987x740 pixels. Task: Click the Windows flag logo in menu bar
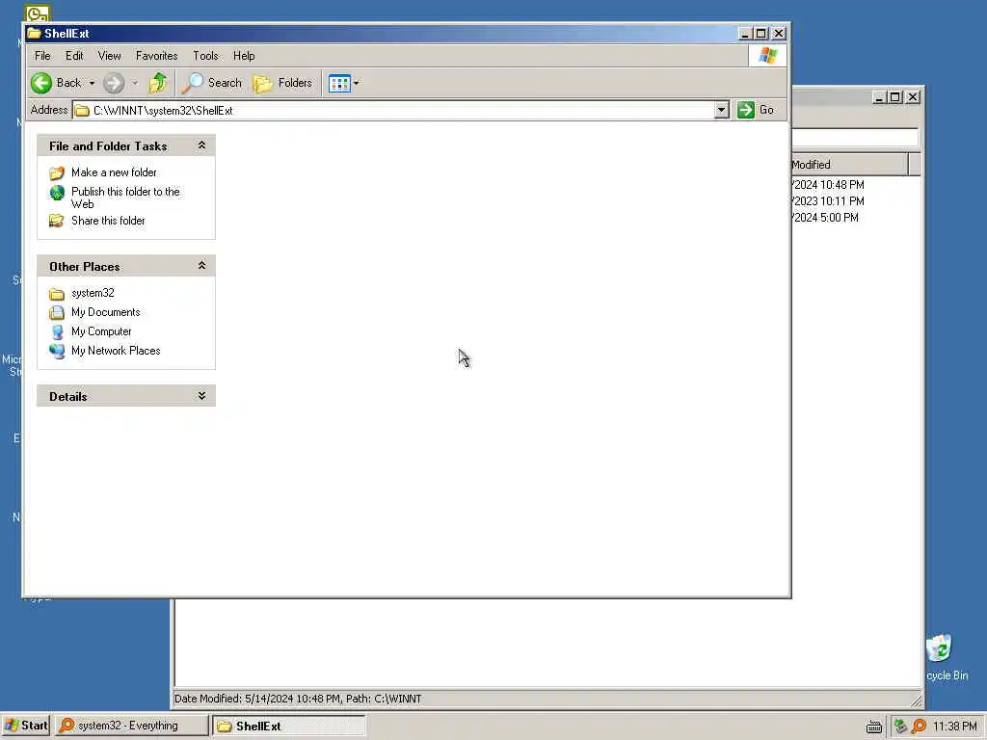767,55
